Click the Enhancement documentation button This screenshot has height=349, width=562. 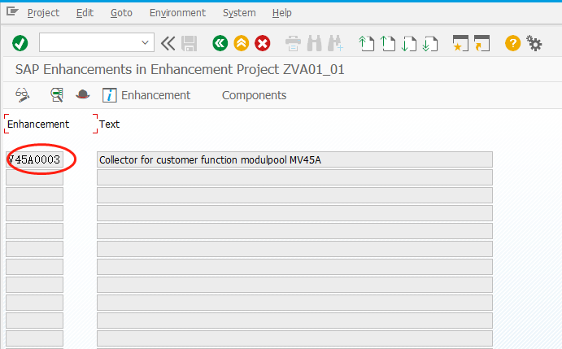[x=146, y=95]
